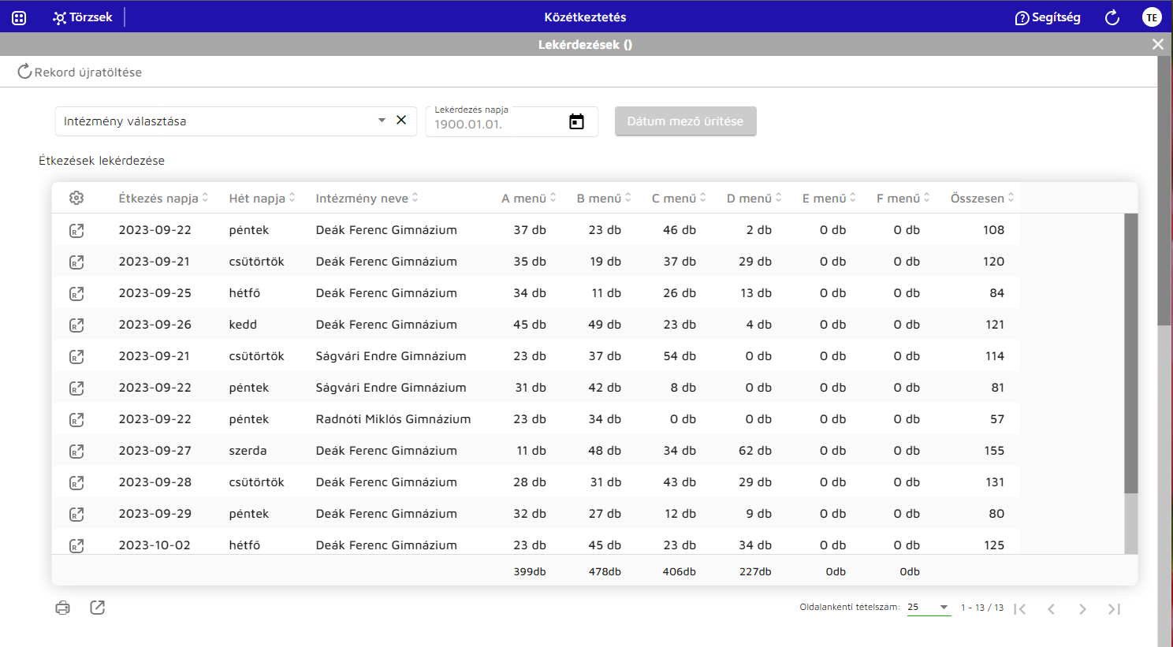Sort by D menü column
Viewport: 1173px width, 647px height.
point(754,198)
